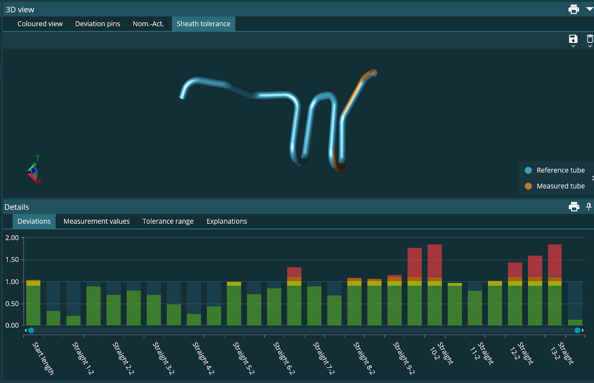Open the Tolerance range tab
The width and height of the screenshot is (594, 383).
(168, 221)
